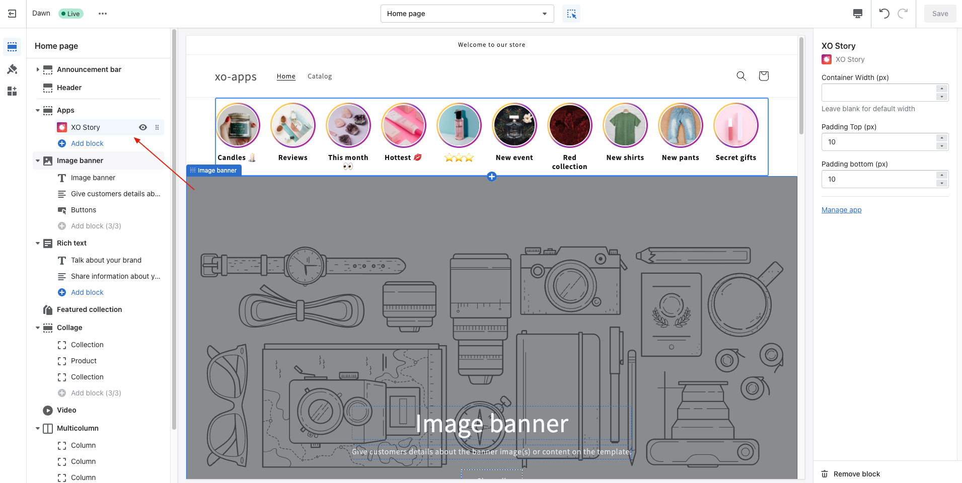962x483 pixels.
Task: Increase Padding Top stepper value
Action: click(x=942, y=138)
